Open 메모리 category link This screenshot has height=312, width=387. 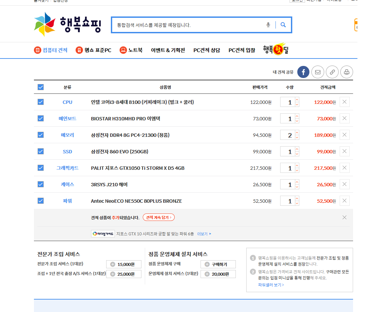68,135
